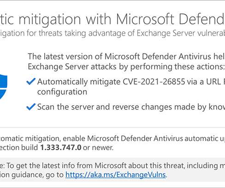
Task: Open the https://aka.ms/ExchangeVulns link
Action: (x=116, y=175)
